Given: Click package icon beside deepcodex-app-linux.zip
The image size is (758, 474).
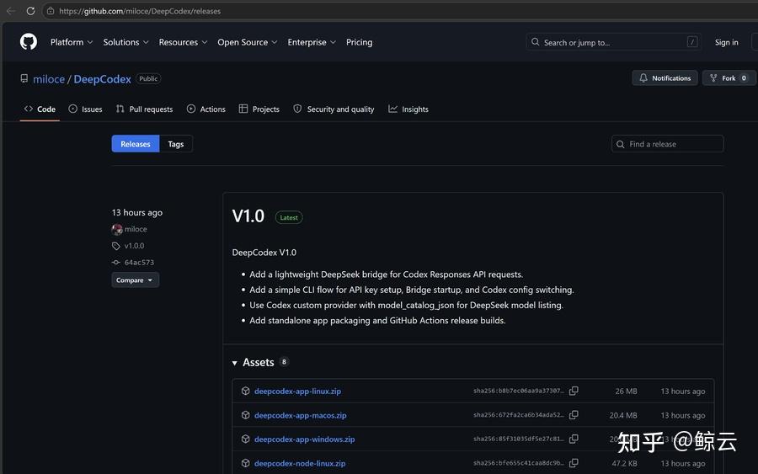Looking at the screenshot, I should pyautogui.click(x=246, y=391).
